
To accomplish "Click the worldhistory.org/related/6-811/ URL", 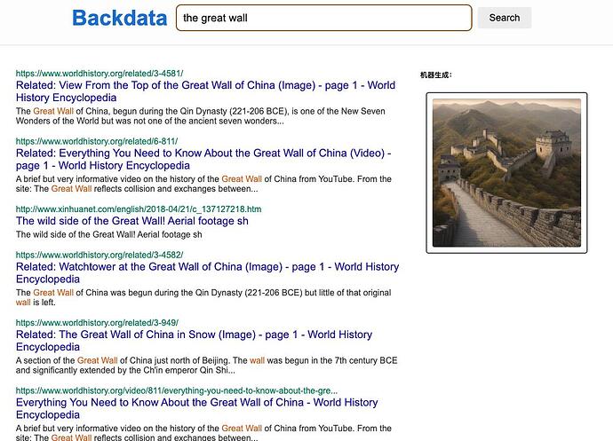I will point(97,141).
